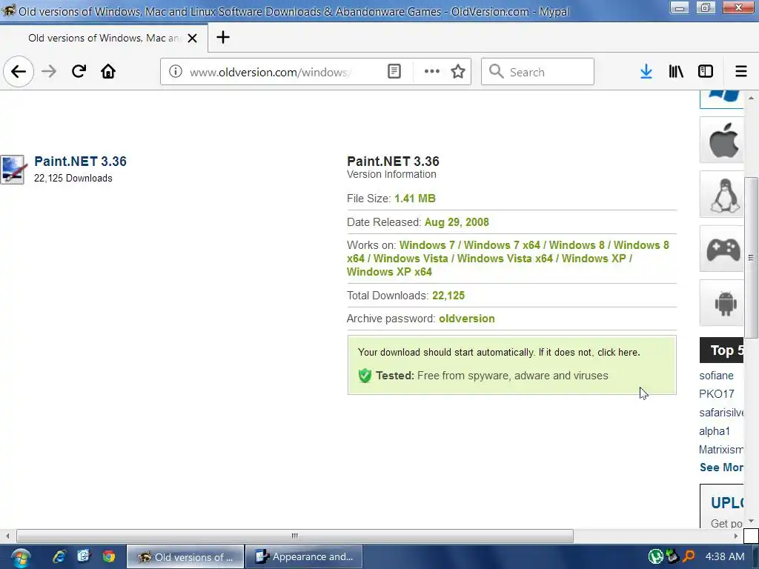Screen dimensions: 759x569
Task: Close the Old versions of Windows tab
Action: pos(192,38)
